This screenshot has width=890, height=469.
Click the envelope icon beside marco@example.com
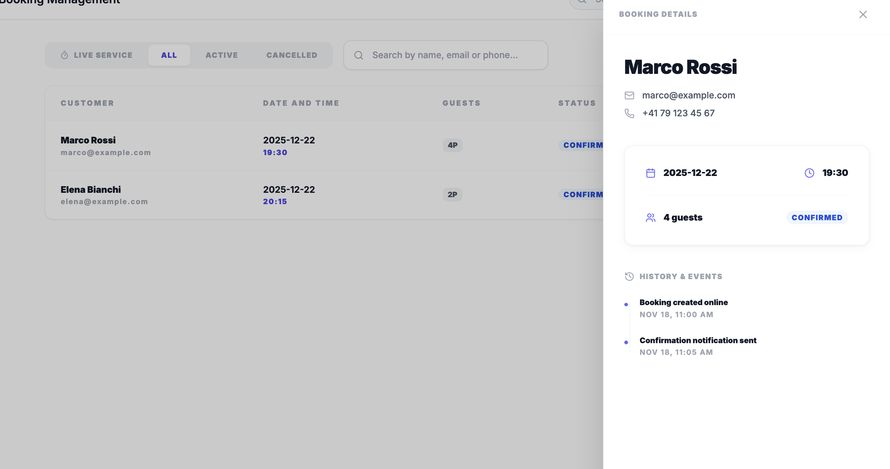tap(629, 95)
